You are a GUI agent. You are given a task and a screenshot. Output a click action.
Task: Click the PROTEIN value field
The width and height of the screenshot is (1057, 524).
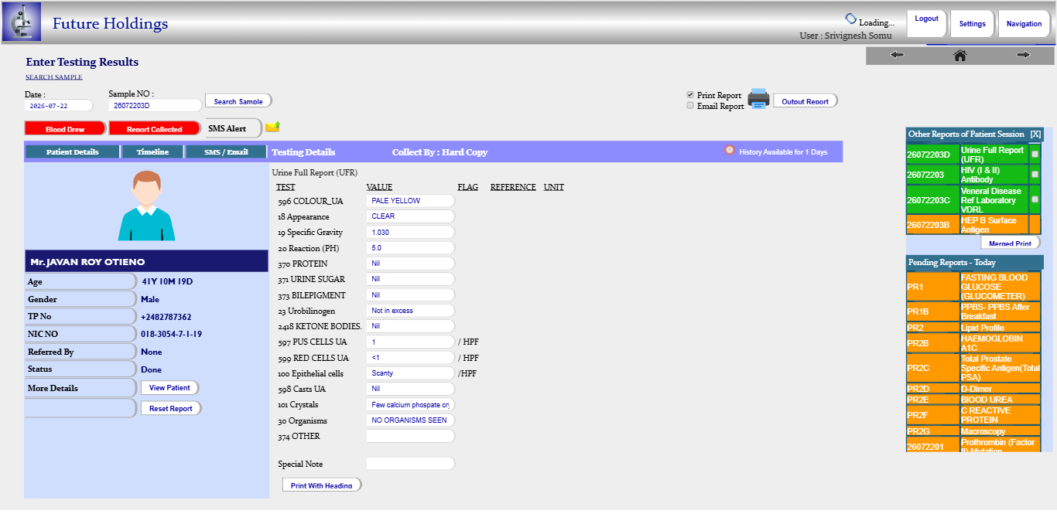tap(410, 264)
